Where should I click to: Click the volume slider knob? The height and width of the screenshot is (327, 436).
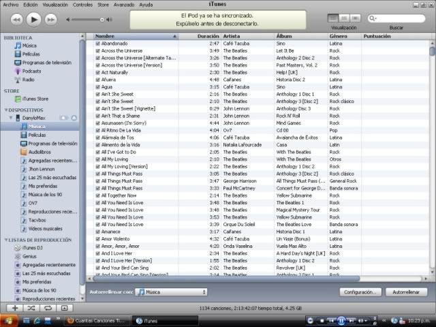[x=102, y=20]
